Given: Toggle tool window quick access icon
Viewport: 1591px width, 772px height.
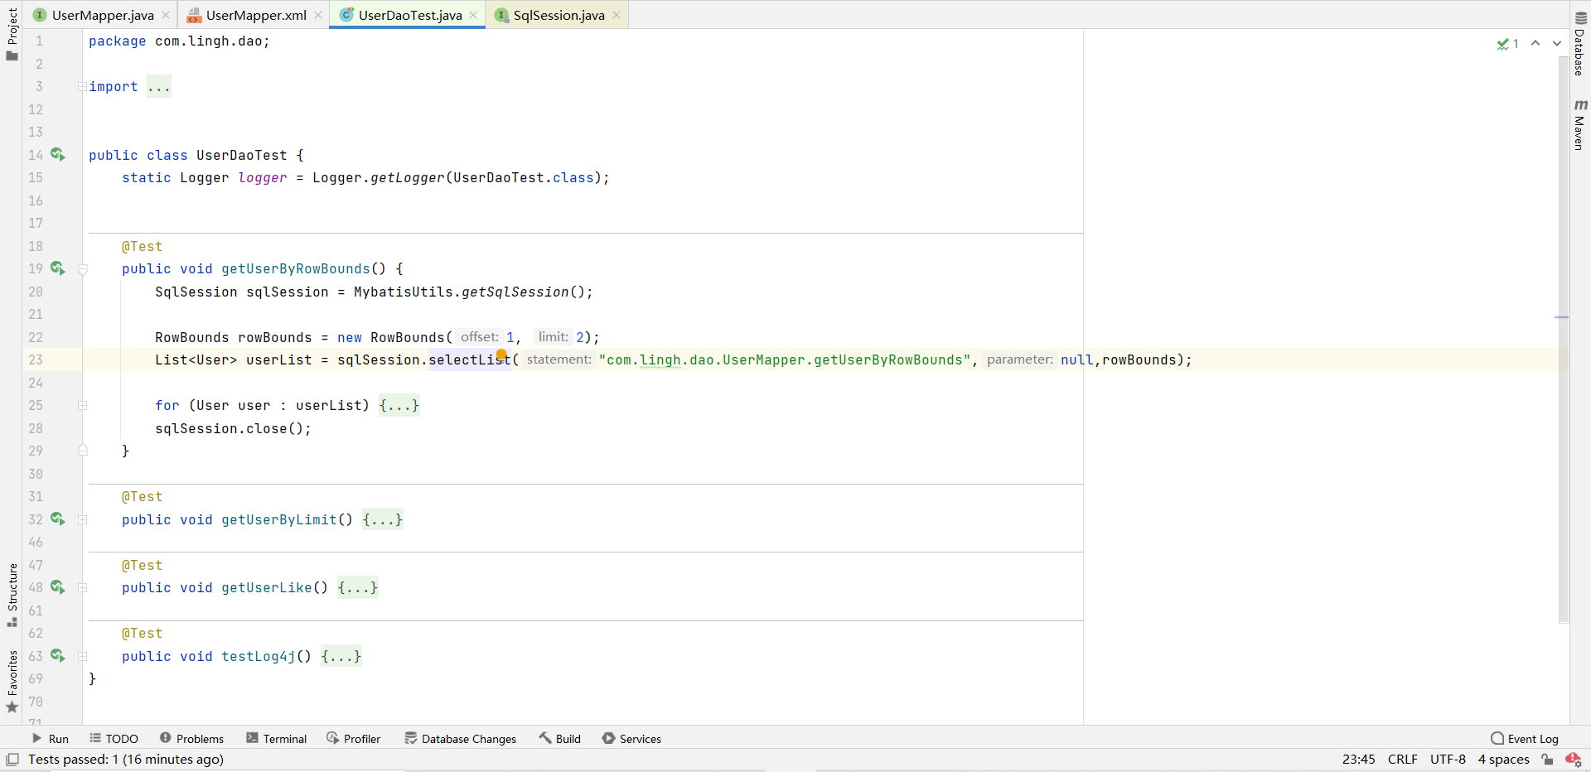Looking at the screenshot, I should point(12,759).
